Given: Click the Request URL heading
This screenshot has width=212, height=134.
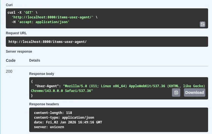Looking at the screenshot, I should click(x=16, y=33).
